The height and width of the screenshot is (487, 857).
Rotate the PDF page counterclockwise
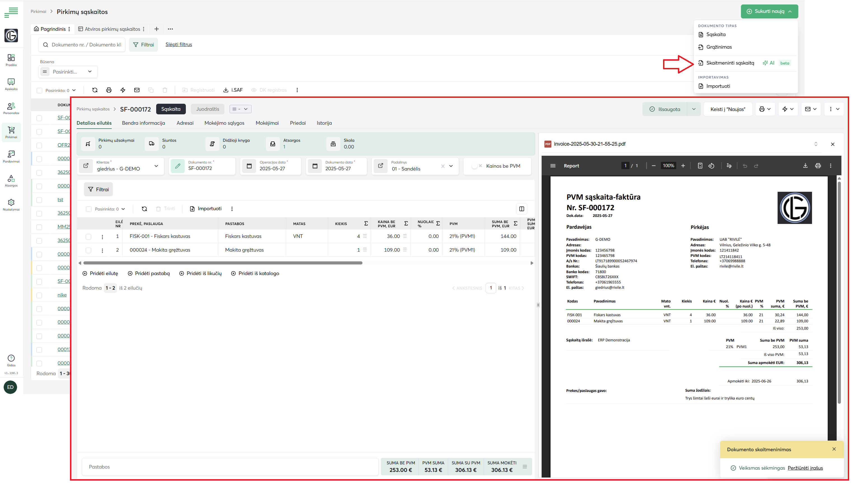[711, 166]
